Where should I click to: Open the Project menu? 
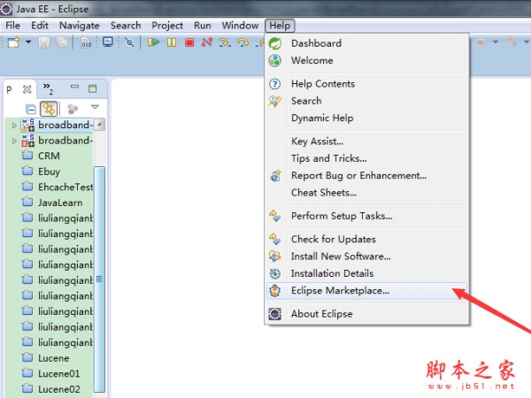click(167, 26)
